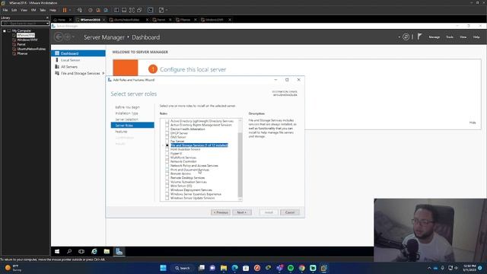487x274 pixels.
Task: Check the Hyper-V role checkbox
Action: click(167, 154)
